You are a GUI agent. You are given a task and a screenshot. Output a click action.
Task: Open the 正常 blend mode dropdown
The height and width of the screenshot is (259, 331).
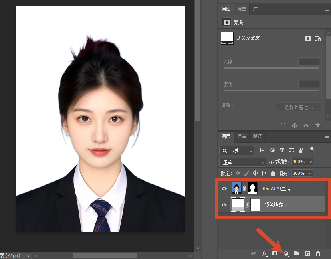tap(242, 162)
